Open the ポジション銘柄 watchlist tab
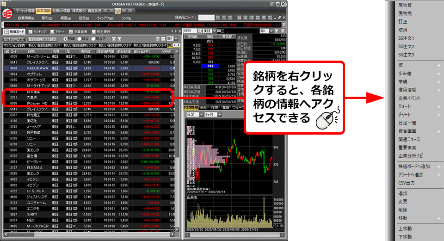Viewport: 444px width, 241px height. (14, 45)
